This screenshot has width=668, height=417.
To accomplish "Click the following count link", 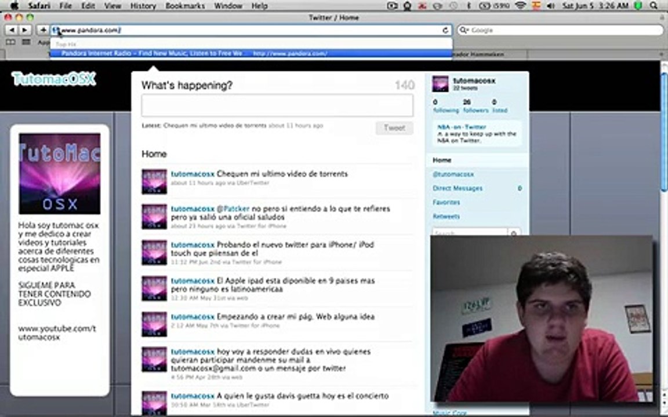I will coord(445,106).
